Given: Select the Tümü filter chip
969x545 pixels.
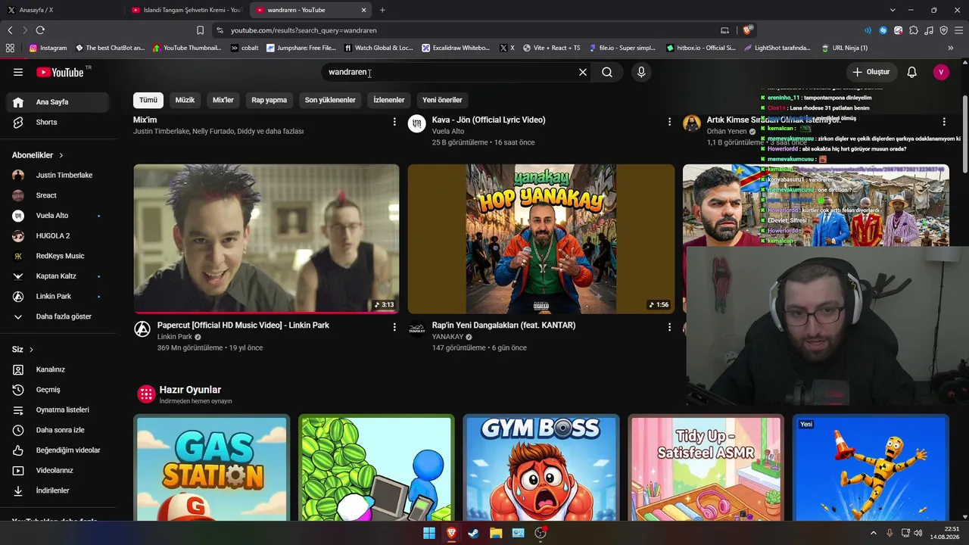Looking at the screenshot, I should point(148,100).
